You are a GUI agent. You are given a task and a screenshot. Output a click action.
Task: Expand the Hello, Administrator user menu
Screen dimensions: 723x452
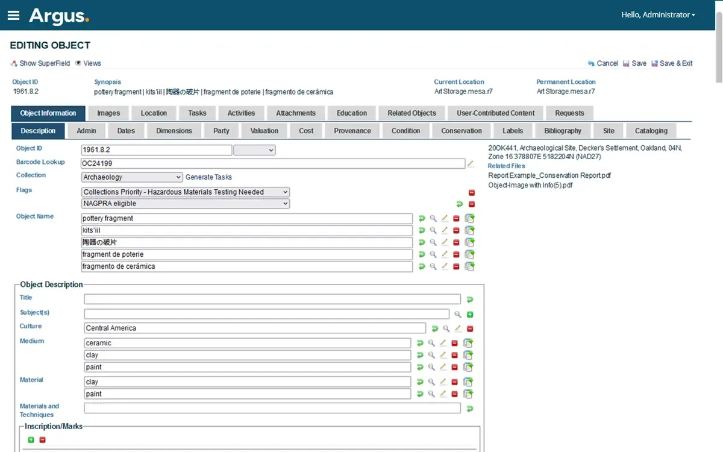(658, 15)
